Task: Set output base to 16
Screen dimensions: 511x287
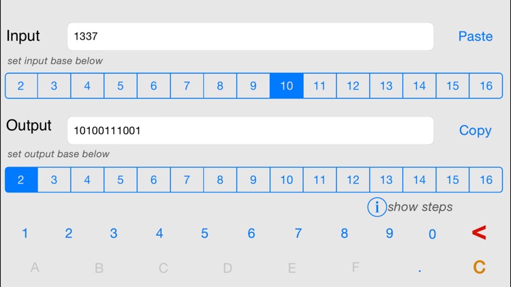Action: [x=486, y=180]
